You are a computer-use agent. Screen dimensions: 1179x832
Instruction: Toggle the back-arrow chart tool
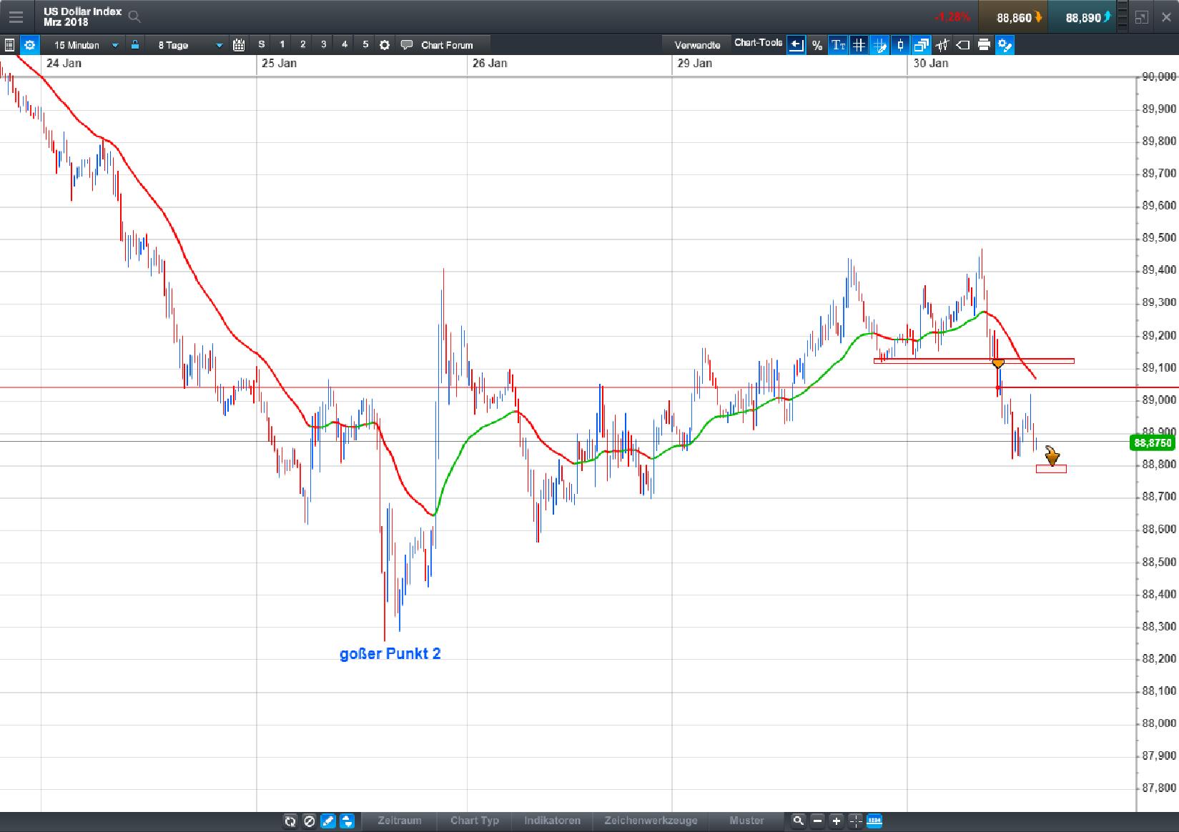click(796, 45)
